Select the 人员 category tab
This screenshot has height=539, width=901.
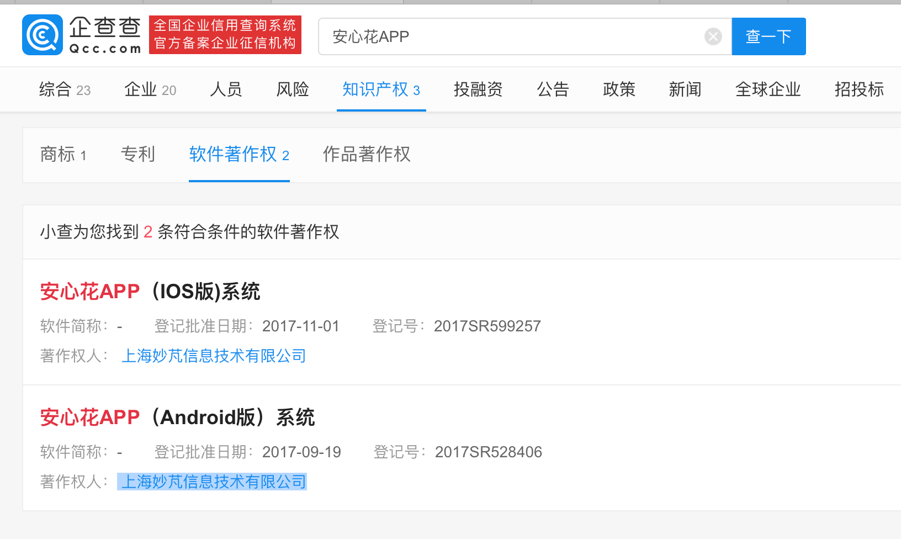pos(225,89)
